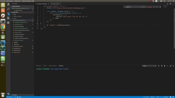The height and width of the screenshot is (98, 175).
Task: Change end of line sequence LF
Action: 161,97
